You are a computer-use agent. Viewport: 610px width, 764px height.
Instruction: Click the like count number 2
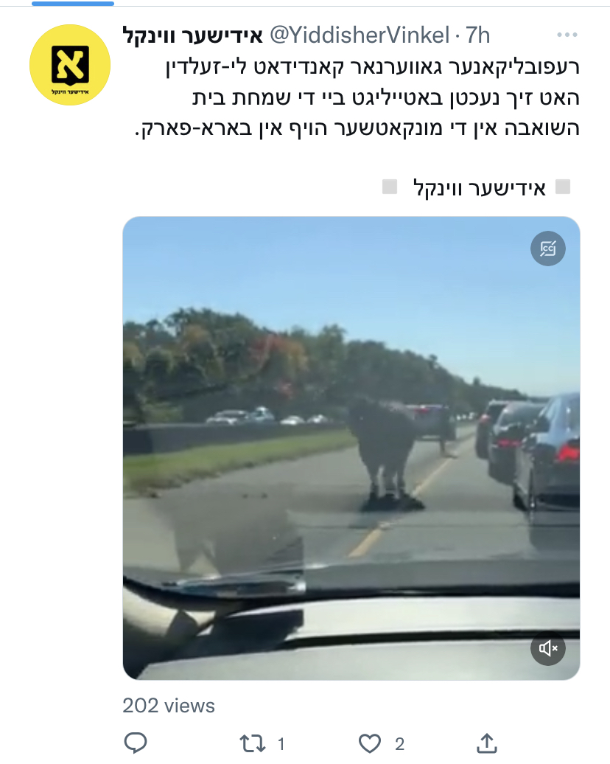[400, 744]
